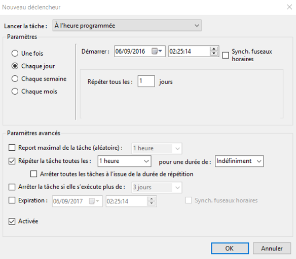296x259 pixels.
Task: Decrease start time with down spinner arrow
Action: click(x=214, y=53)
